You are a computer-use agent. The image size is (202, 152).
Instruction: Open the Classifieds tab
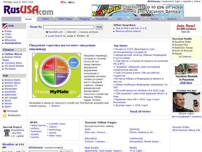[x=102, y=19]
